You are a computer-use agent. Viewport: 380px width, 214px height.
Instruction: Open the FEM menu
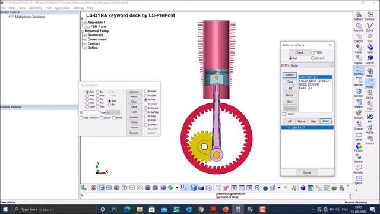pos(48,8)
